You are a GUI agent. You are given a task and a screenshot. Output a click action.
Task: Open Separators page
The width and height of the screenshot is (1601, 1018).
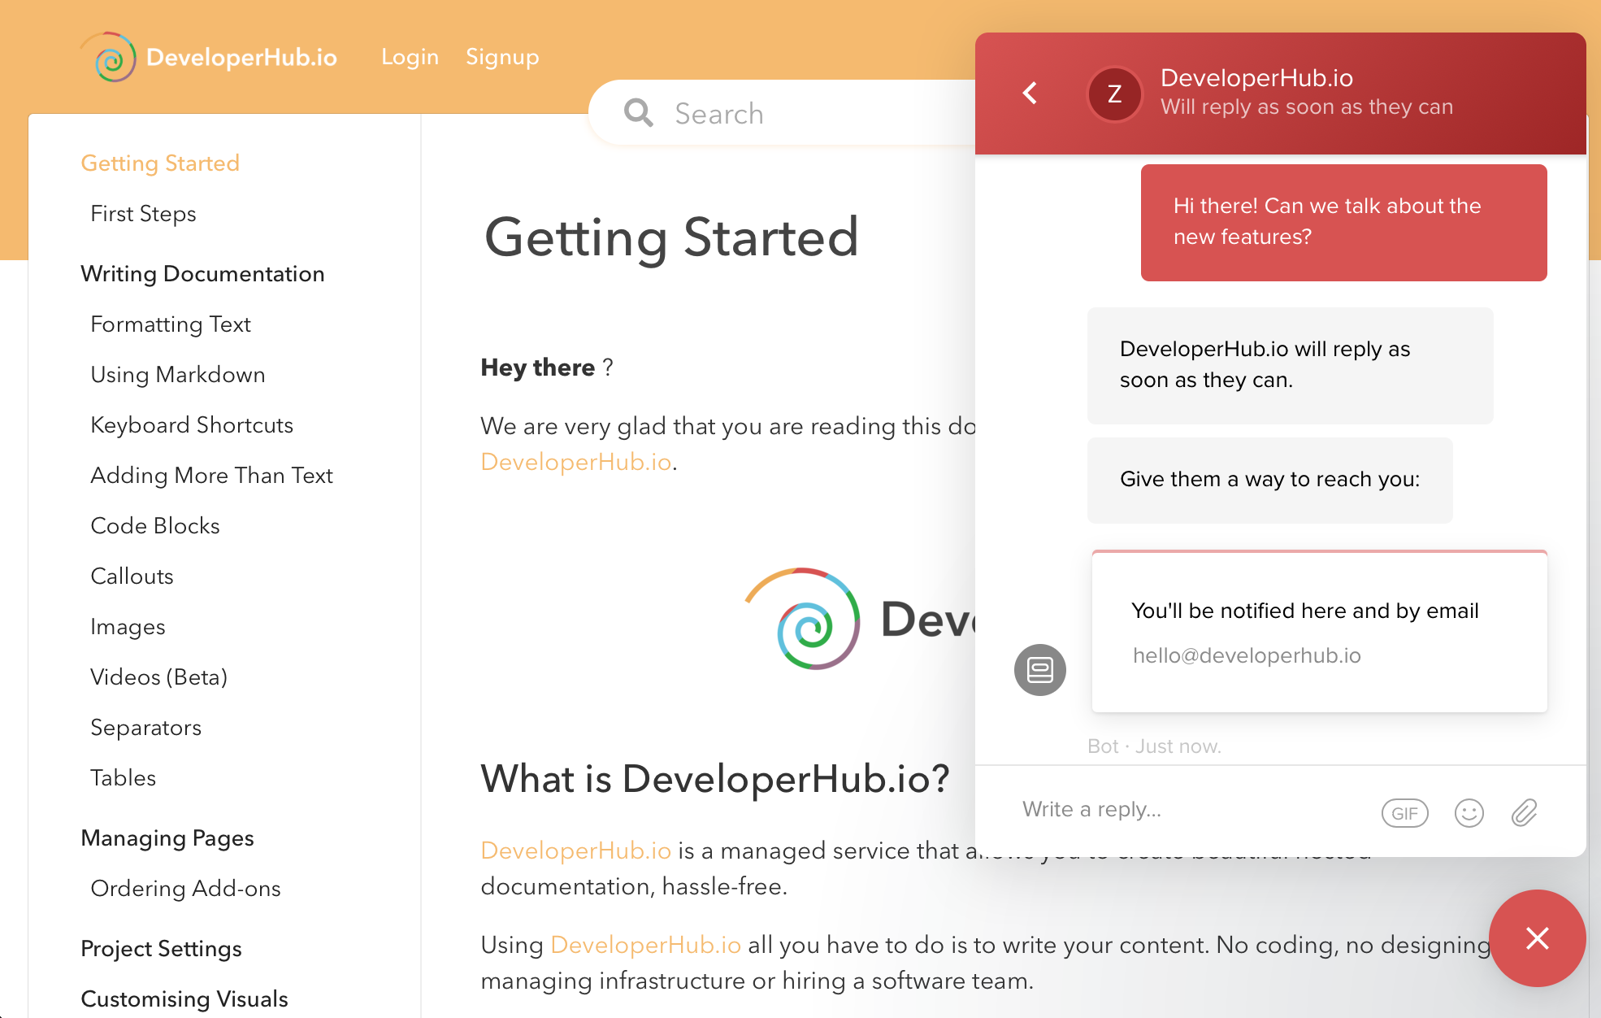145,727
